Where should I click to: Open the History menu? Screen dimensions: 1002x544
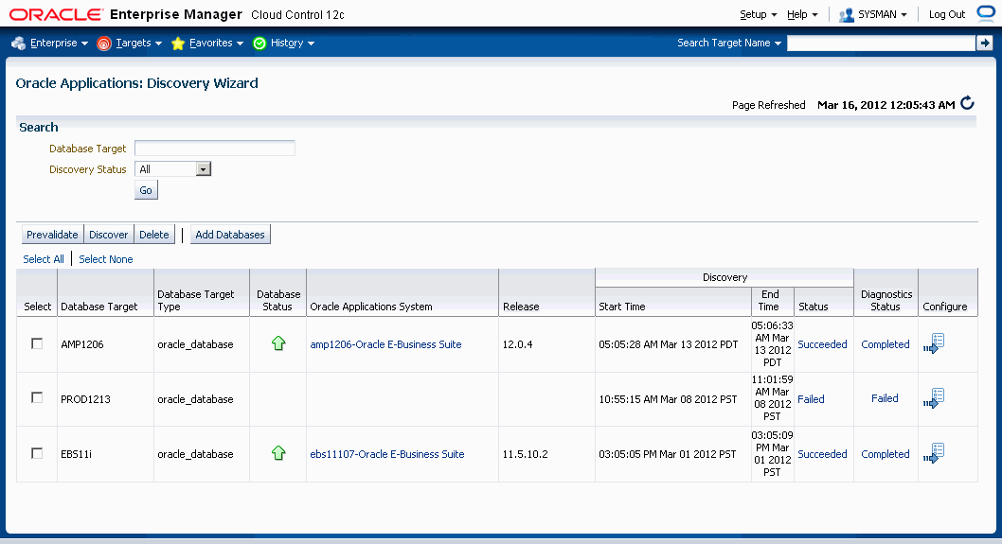(292, 43)
